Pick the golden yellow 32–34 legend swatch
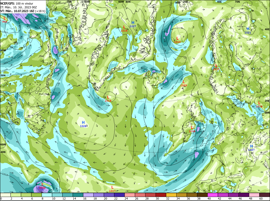The image size is (270, 201). click(x=171, y=195)
